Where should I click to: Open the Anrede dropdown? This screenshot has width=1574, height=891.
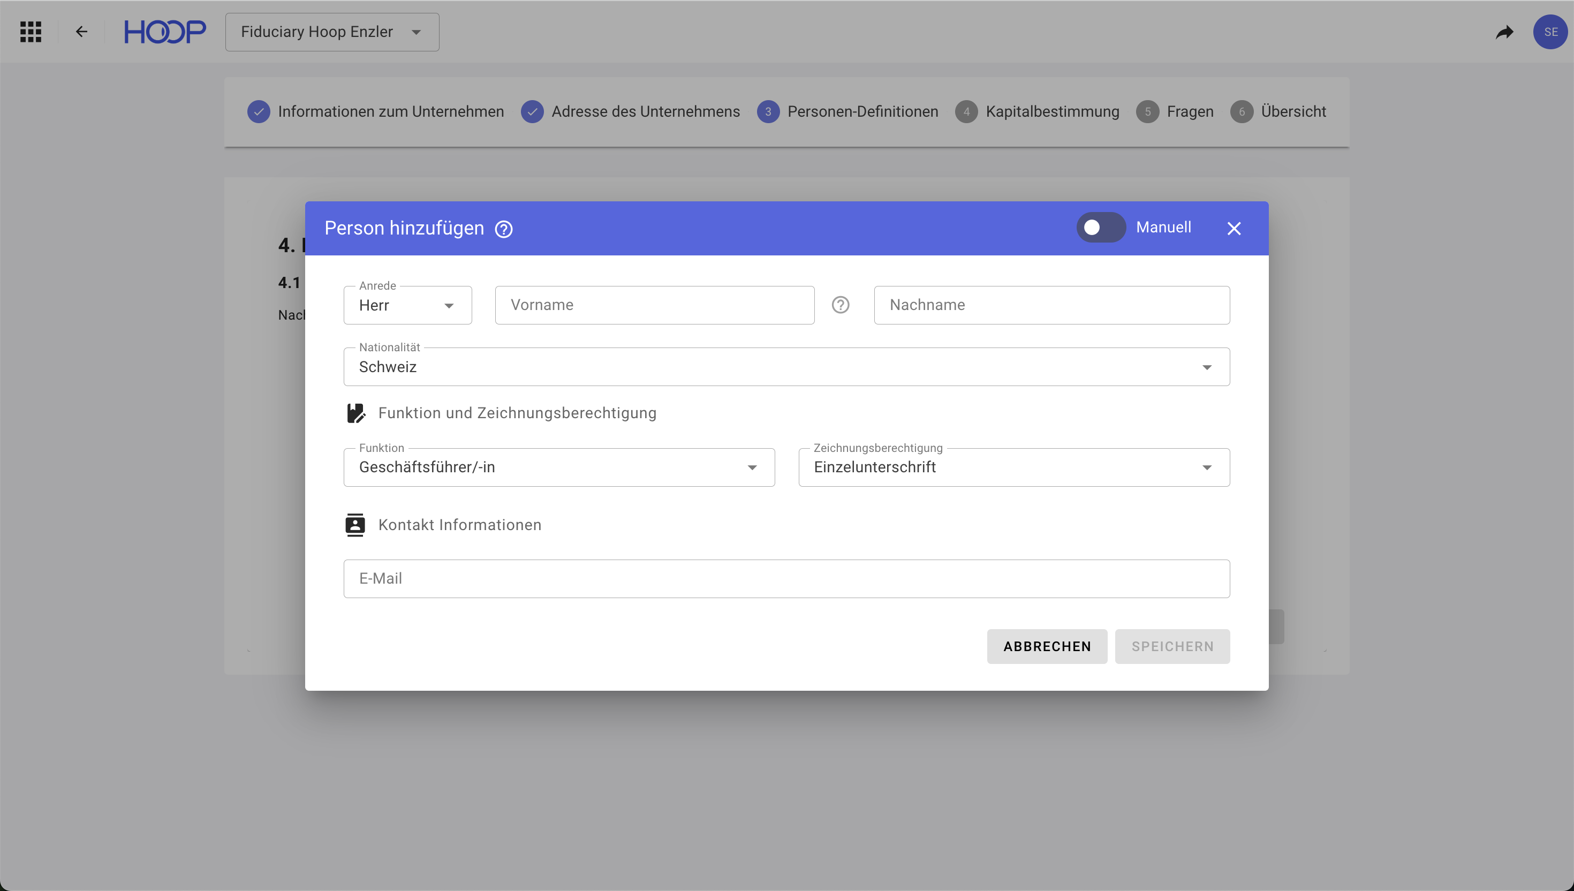click(407, 305)
